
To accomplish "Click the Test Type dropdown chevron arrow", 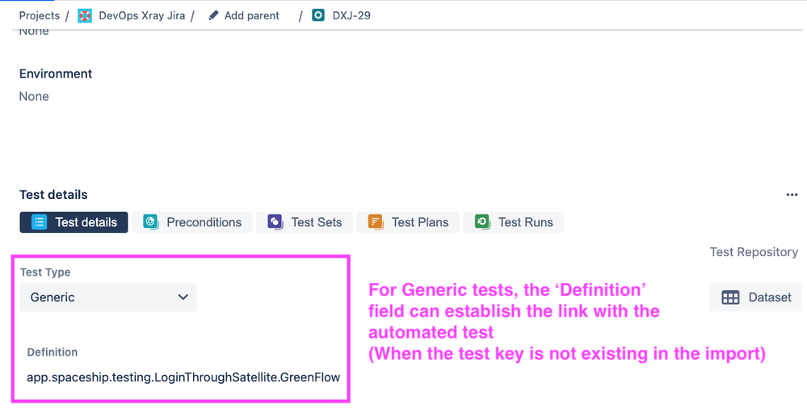I will [183, 297].
